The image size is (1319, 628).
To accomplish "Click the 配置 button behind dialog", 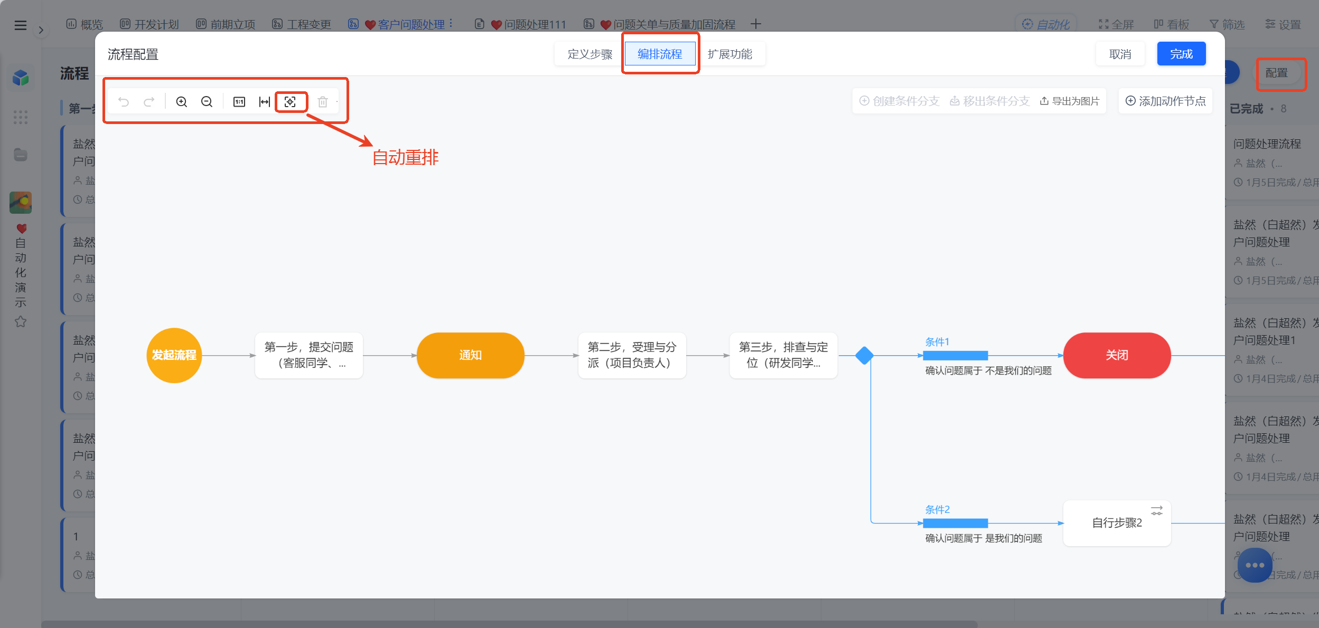I will click(x=1277, y=73).
